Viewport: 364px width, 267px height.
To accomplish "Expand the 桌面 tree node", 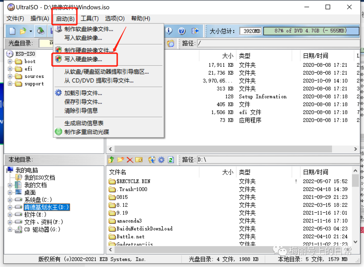I will pos(10,192).
